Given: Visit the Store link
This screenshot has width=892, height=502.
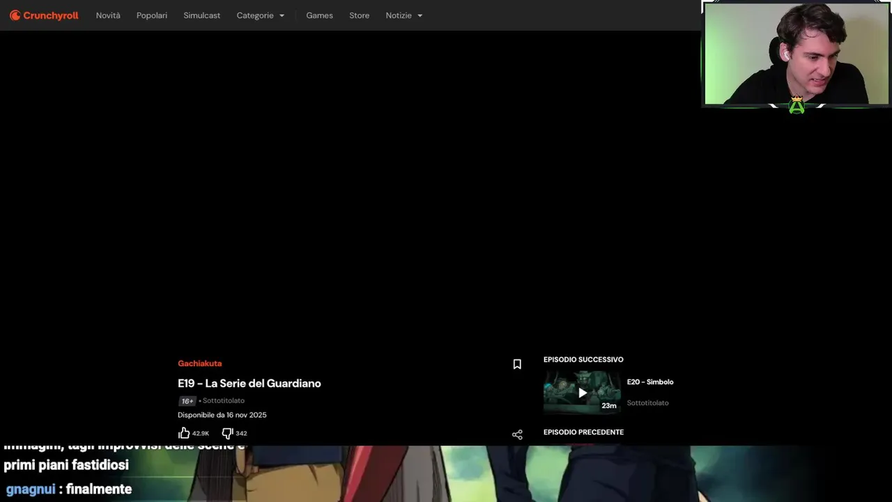Looking at the screenshot, I should click(360, 15).
